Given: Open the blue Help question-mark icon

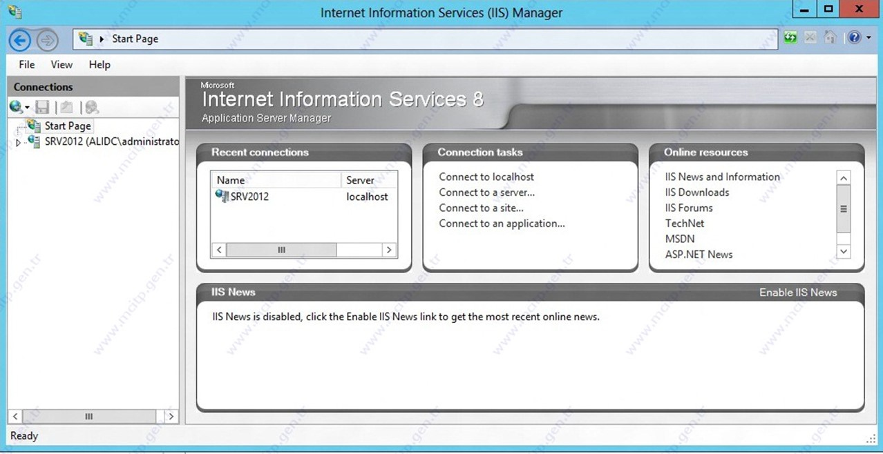Looking at the screenshot, I should tap(853, 38).
